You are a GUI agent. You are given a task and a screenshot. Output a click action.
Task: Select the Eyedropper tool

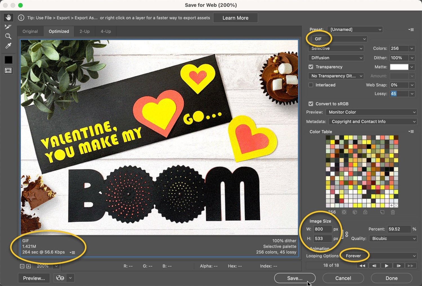coord(8,46)
